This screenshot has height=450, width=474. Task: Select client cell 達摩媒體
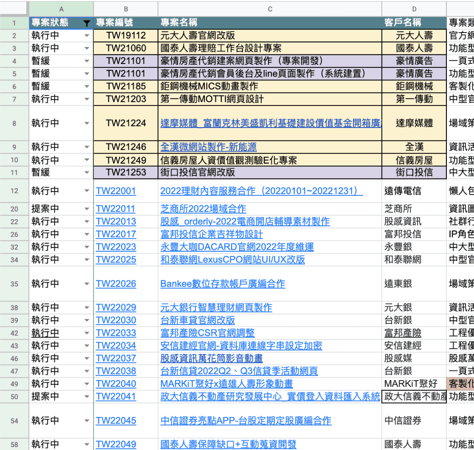point(414,123)
